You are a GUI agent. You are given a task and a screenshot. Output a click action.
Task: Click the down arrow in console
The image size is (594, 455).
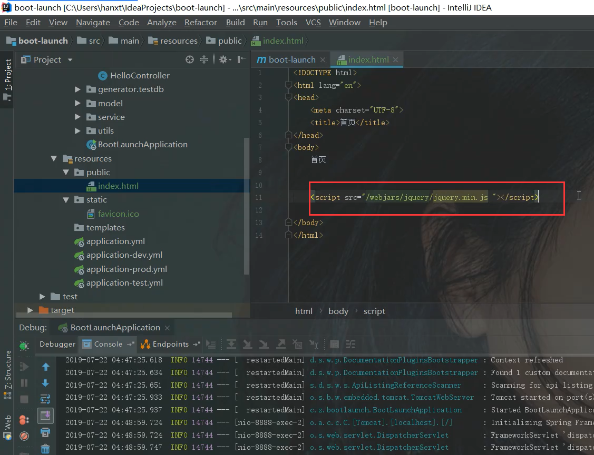click(45, 383)
